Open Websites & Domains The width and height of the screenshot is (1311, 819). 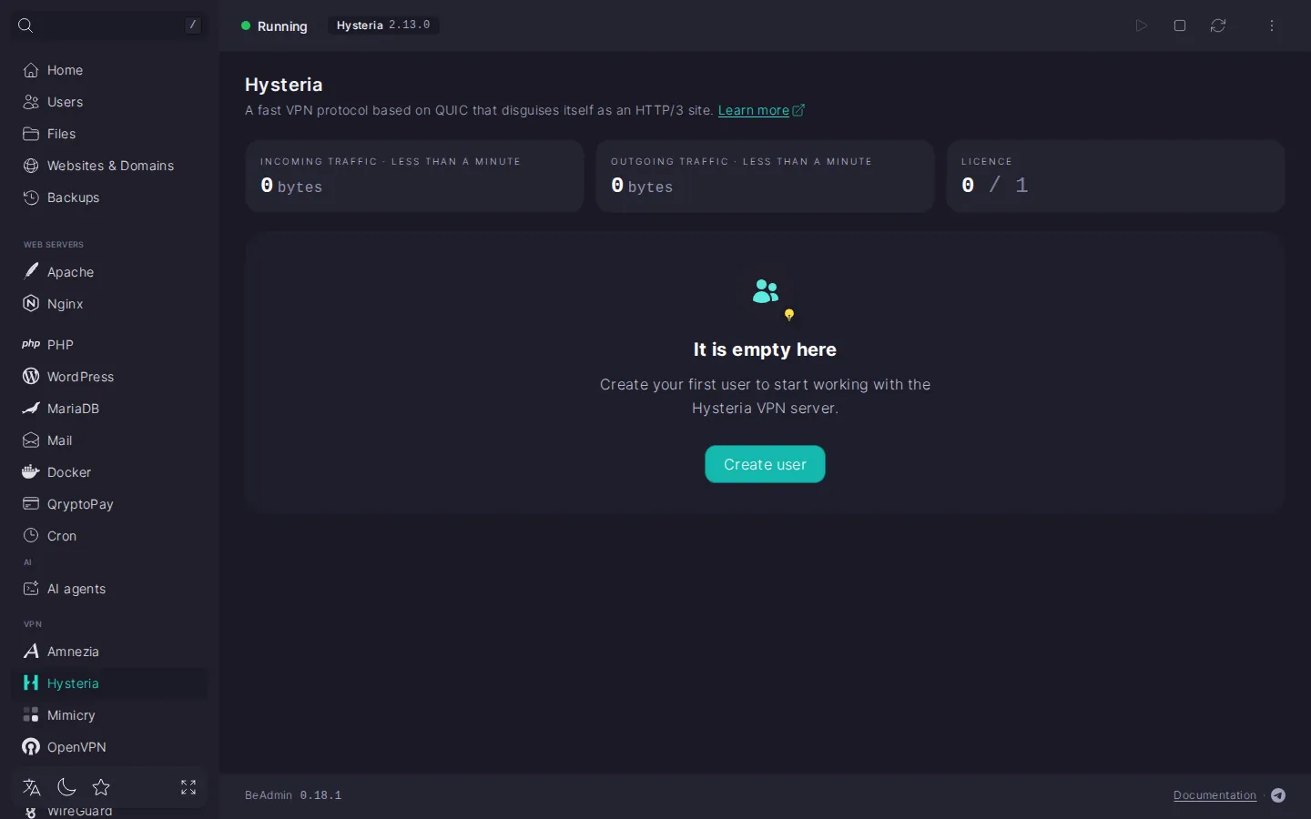point(108,166)
